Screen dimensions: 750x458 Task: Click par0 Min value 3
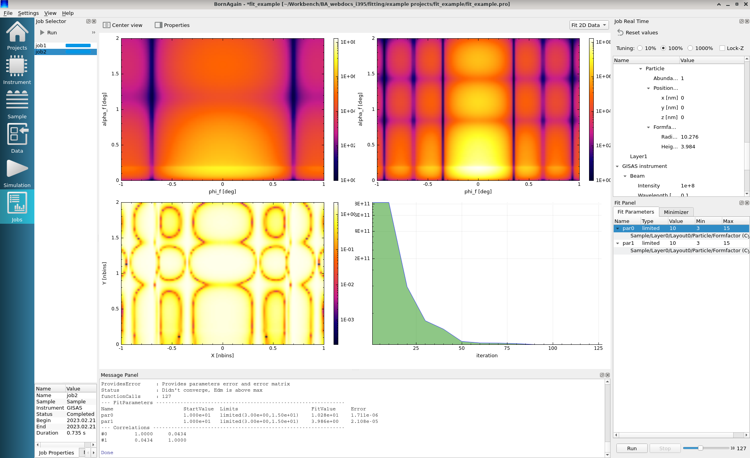tap(698, 228)
